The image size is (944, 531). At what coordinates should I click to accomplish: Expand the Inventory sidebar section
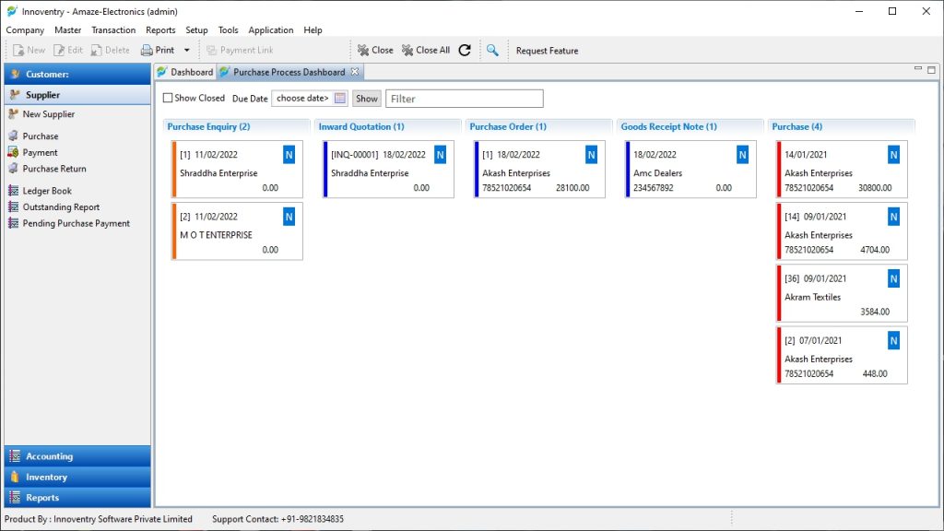click(77, 477)
